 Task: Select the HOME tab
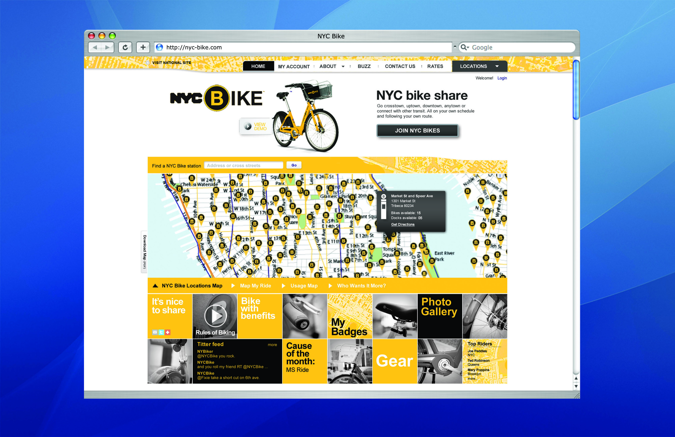point(258,66)
